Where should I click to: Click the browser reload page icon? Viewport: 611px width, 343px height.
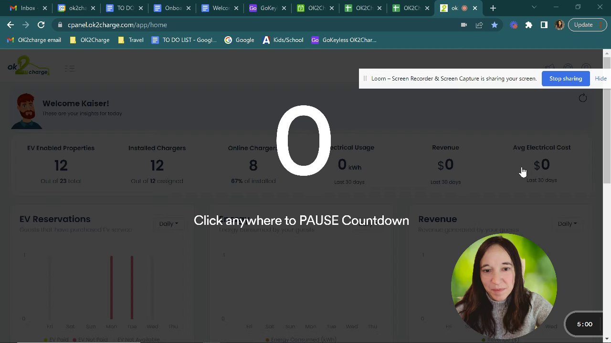41,25
